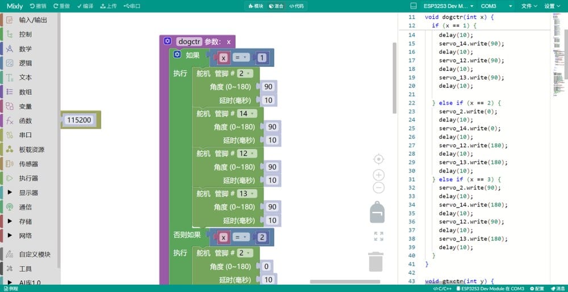Expand the 显示器 category
This screenshot has width=568, height=292.
point(29,193)
